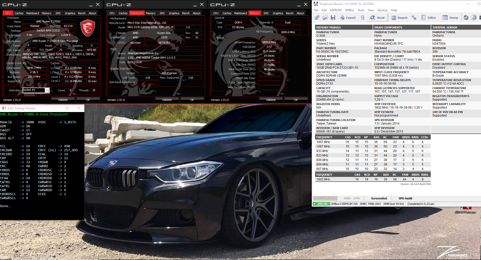Click the VSOC 1,0375 value in Timing Checker
481x260 pixels.
70,122
